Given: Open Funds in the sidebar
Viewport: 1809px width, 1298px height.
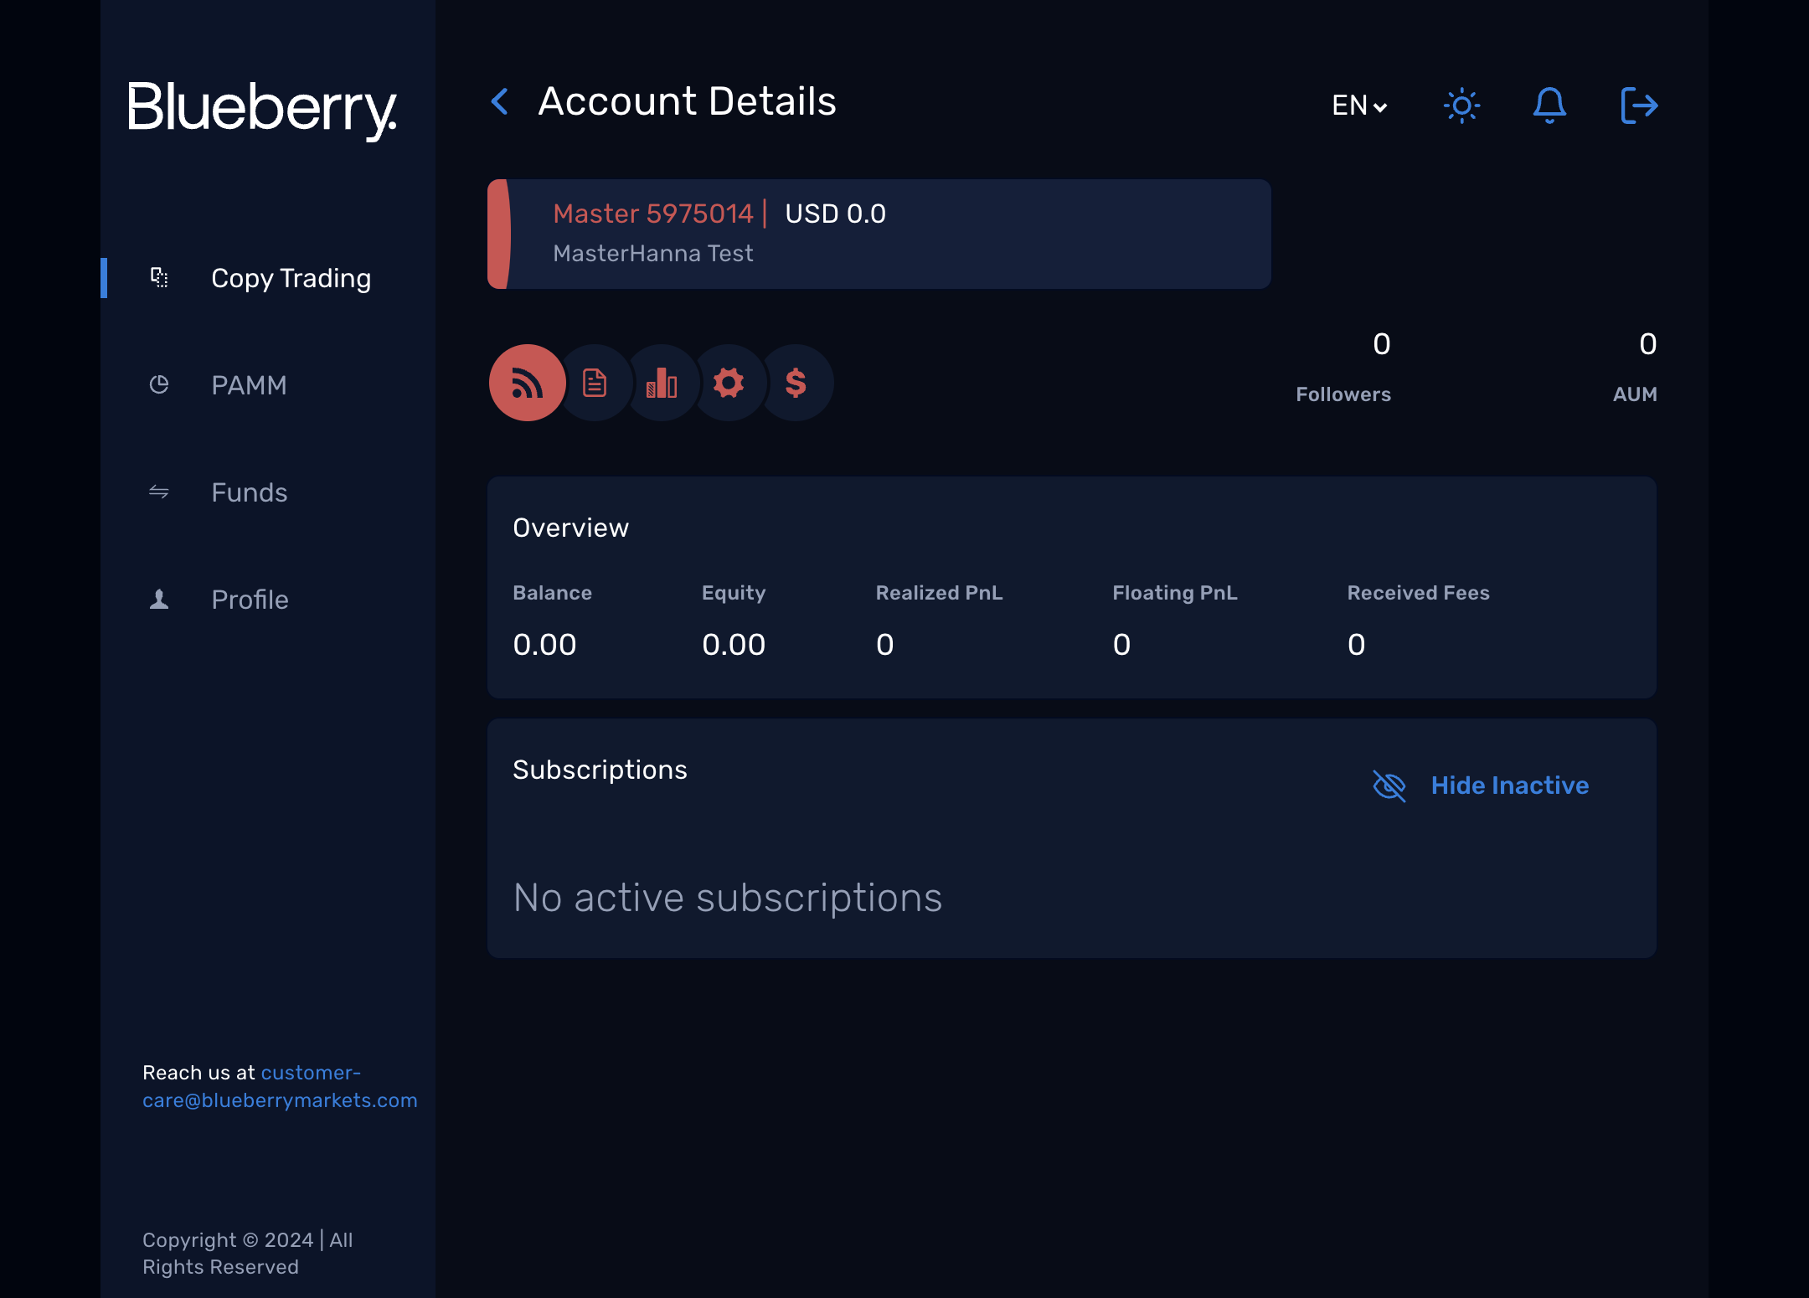Looking at the screenshot, I should pos(249,492).
